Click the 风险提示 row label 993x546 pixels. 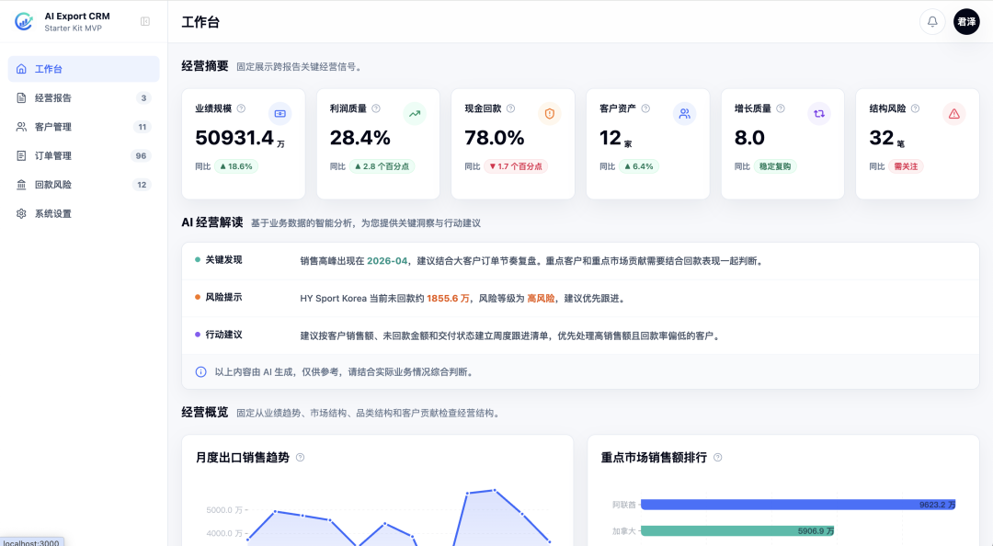(x=223, y=297)
